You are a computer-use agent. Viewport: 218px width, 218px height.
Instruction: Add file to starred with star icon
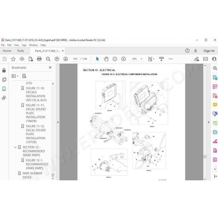coord(13,59)
